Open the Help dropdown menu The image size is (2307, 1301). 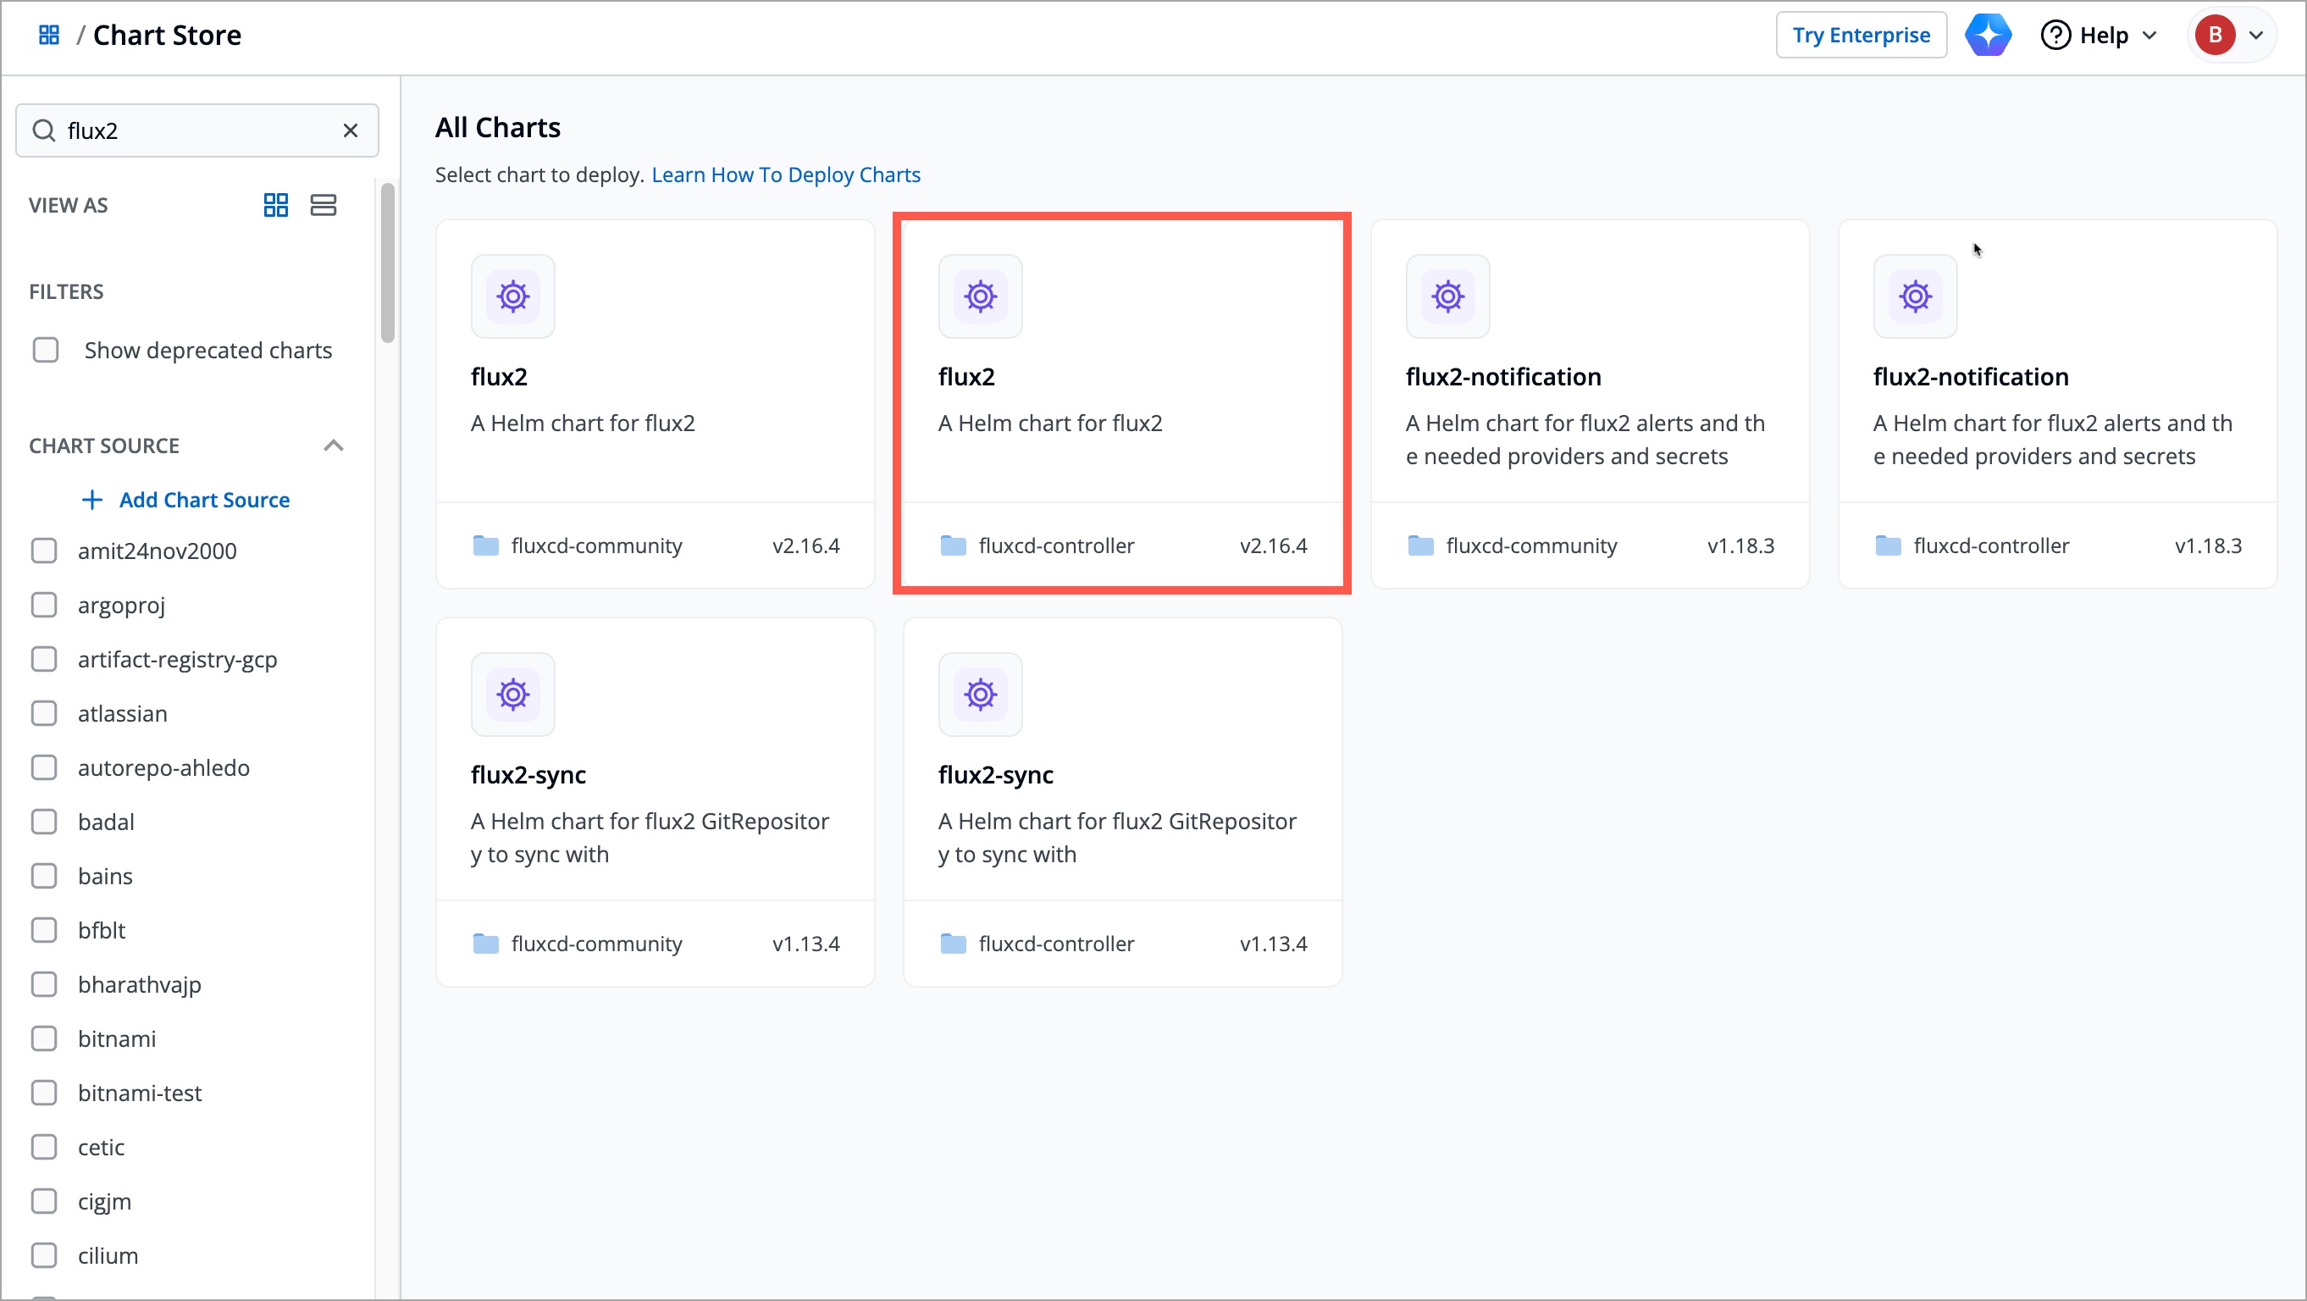(x=2149, y=35)
